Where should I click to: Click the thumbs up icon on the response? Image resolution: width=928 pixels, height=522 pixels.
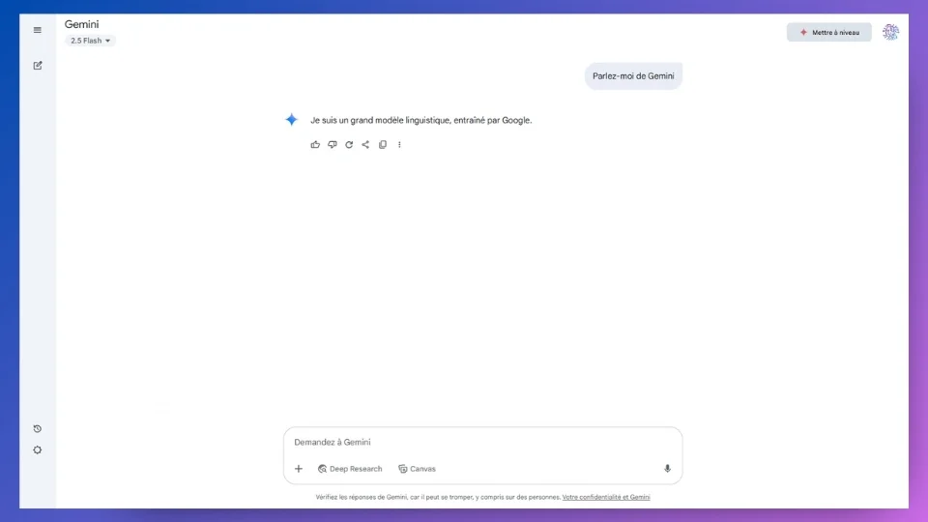click(x=315, y=144)
